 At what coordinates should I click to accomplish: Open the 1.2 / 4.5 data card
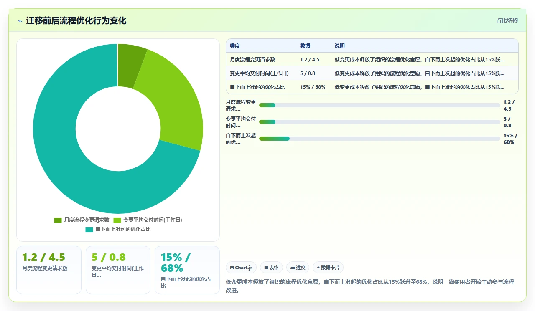(49, 270)
